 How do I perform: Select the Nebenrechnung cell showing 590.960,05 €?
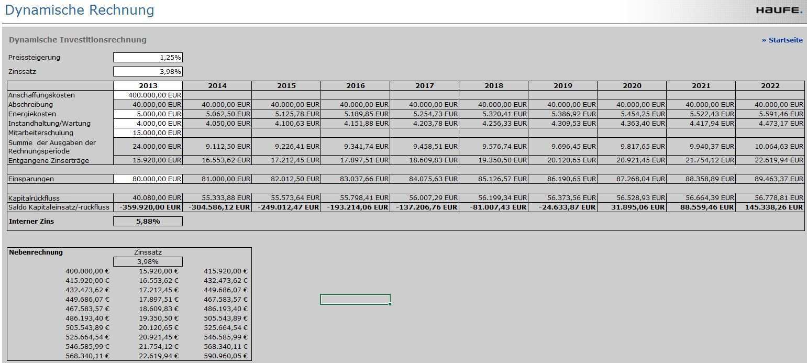(x=226, y=356)
